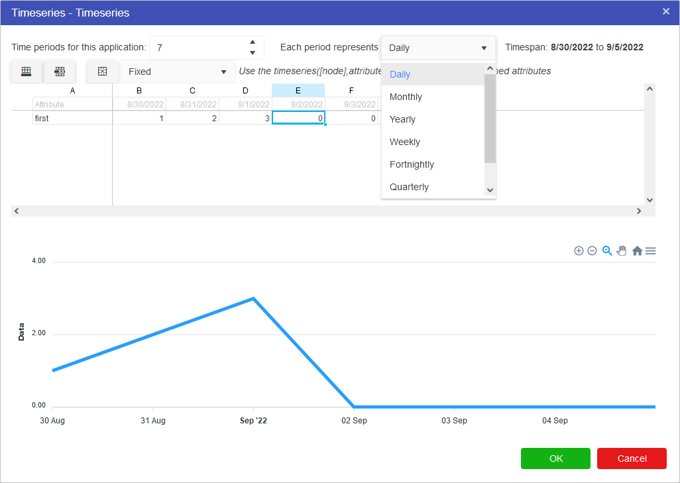Image resolution: width=680 pixels, height=483 pixels.
Task: Select cell containing 'first' attribute
Action: (x=72, y=118)
